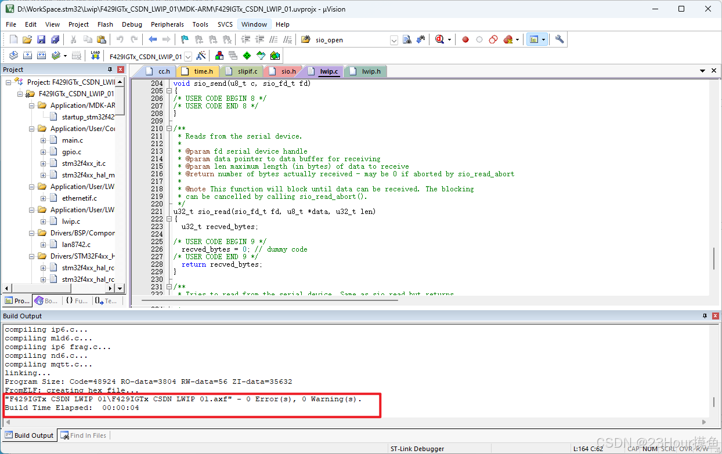The width and height of the screenshot is (722, 454).
Task: Start a debug session
Action: [439, 39]
